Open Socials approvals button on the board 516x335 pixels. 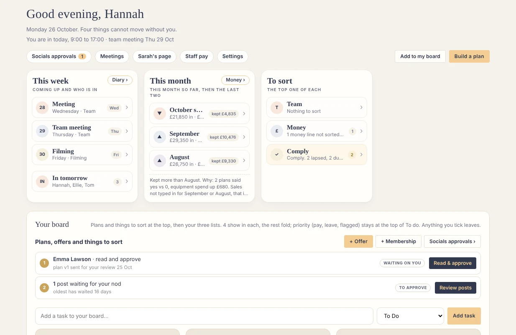click(452, 241)
